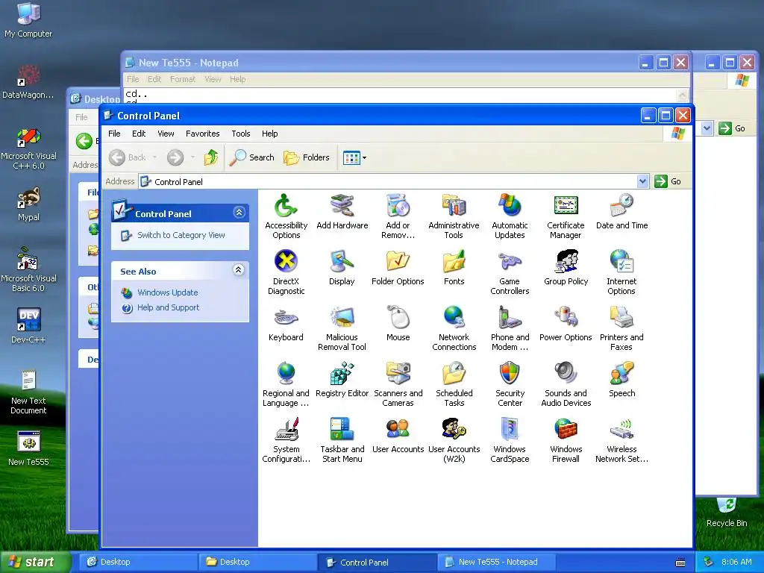Open Administrative Tools icon
764x573 pixels.
454,216
